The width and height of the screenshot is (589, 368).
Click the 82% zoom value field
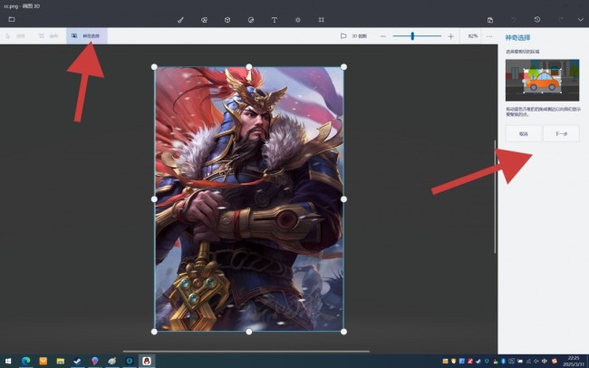click(x=472, y=36)
